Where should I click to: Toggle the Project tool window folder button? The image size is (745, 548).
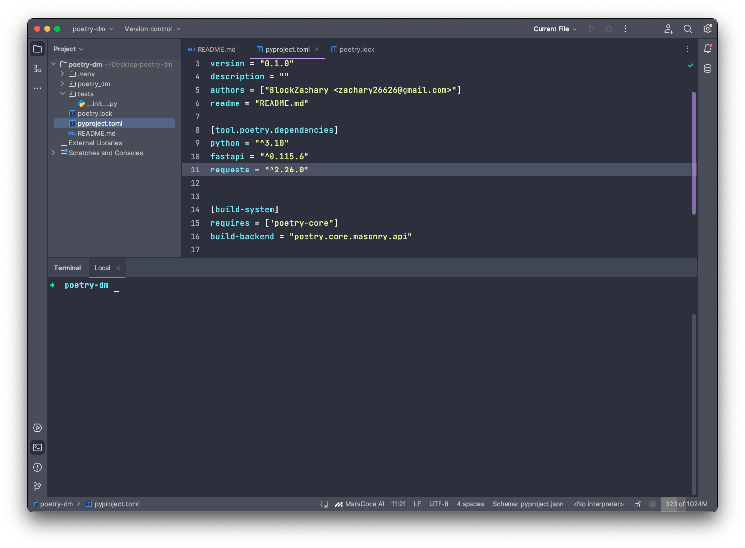(37, 49)
